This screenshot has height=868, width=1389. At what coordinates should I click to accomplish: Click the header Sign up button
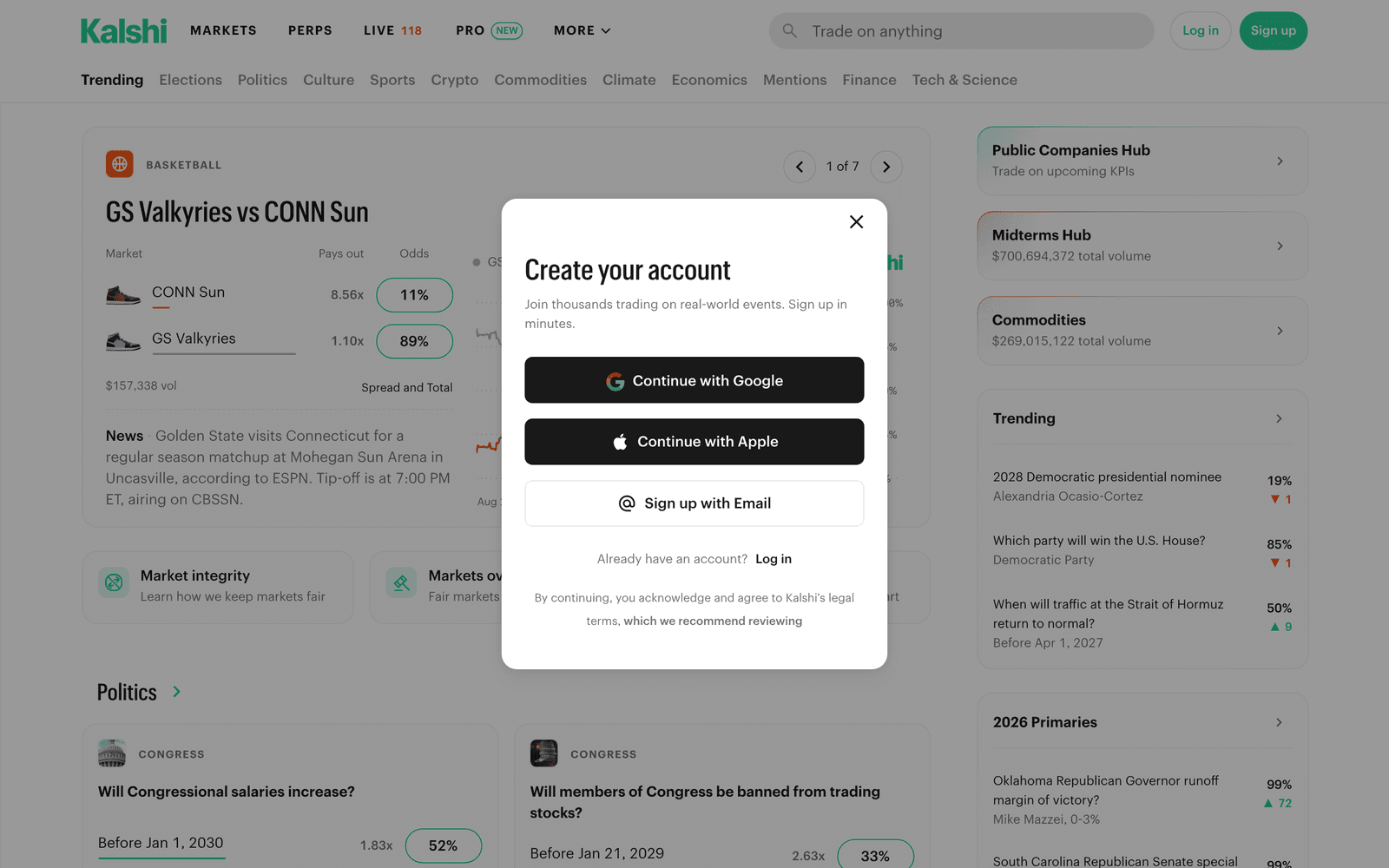coord(1274,31)
